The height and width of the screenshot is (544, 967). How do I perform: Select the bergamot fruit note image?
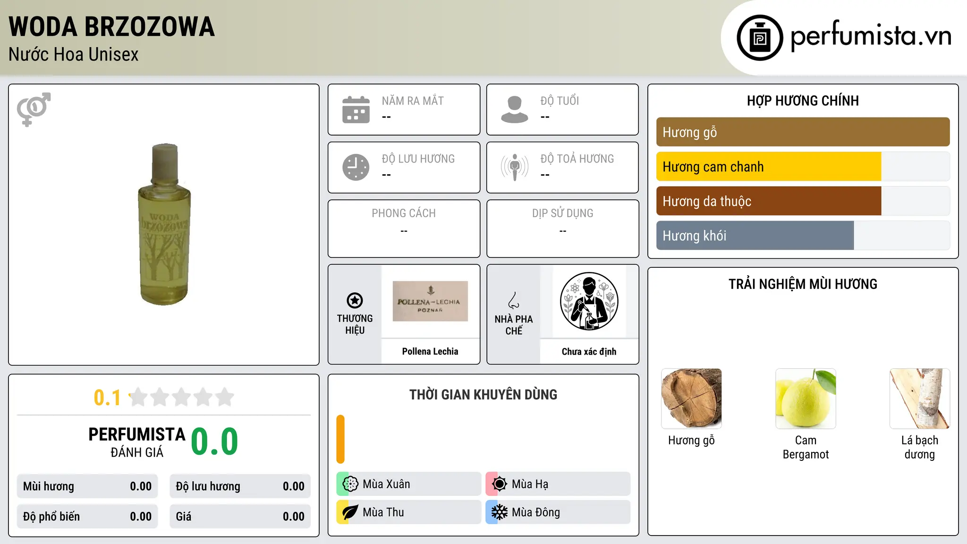click(806, 399)
